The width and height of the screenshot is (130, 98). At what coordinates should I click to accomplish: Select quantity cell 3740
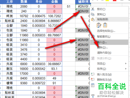click(24, 54)
